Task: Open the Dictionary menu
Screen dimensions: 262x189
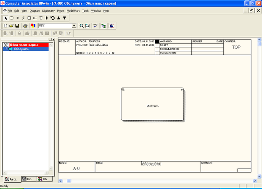Action: tap(48, 10)
